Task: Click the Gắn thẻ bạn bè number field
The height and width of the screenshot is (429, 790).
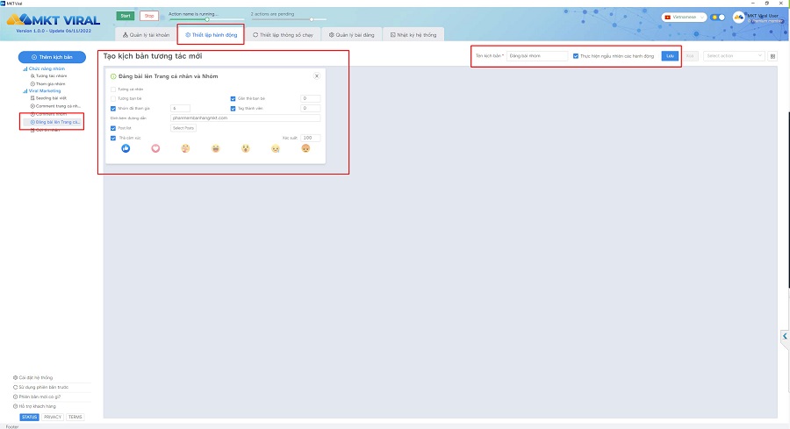Action: tap(311, 98)
